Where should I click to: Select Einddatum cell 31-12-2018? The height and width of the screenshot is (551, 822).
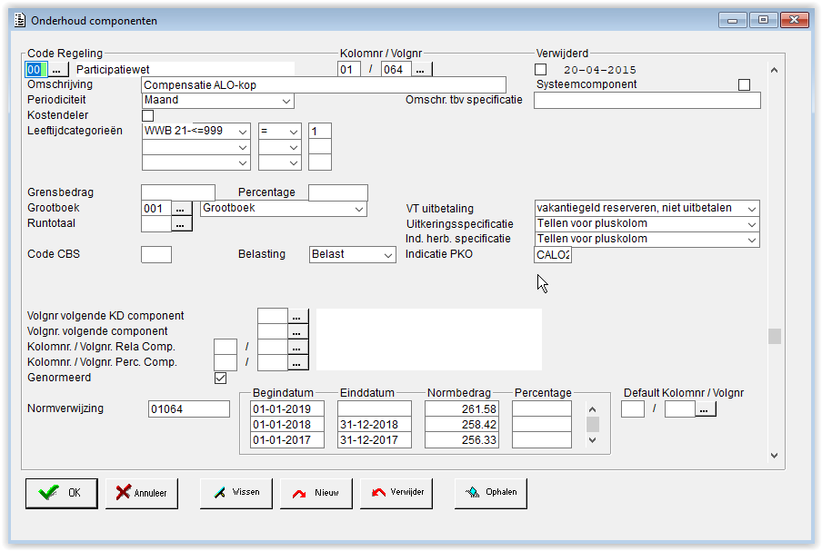pos(375,424)
